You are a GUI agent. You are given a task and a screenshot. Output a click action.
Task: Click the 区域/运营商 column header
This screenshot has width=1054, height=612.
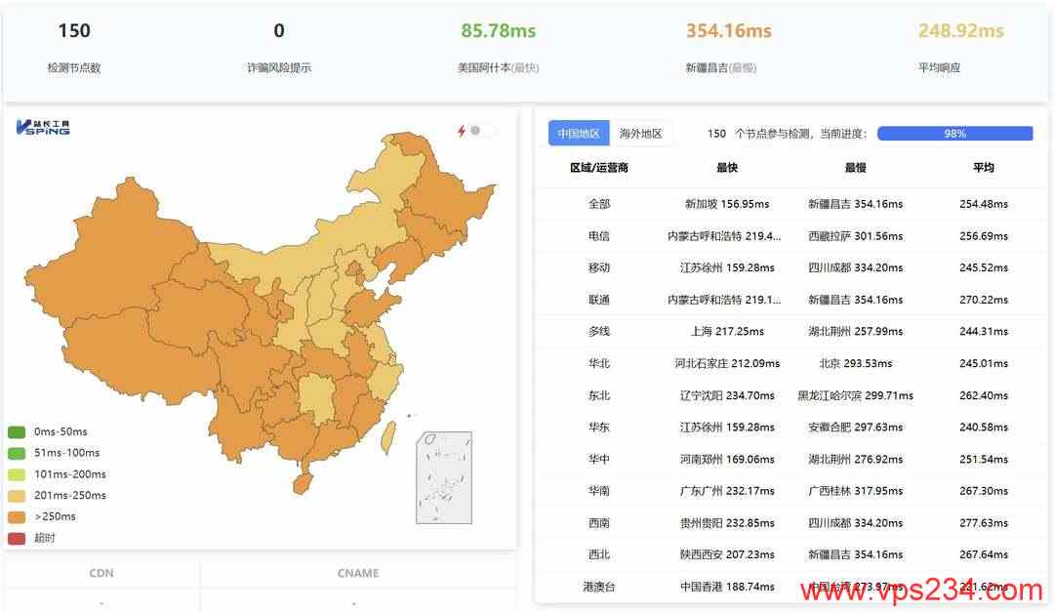(x=599, y=168)
